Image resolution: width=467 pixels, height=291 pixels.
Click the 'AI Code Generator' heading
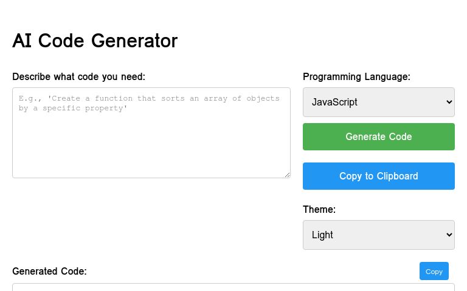pos(95,41)
